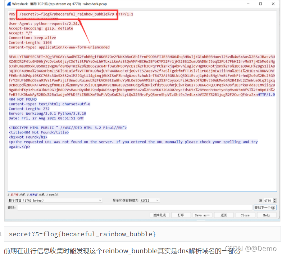Screen dimensions: 282x255
Task: Click the 'Accept: */*' header line
Action: point(20,33)
